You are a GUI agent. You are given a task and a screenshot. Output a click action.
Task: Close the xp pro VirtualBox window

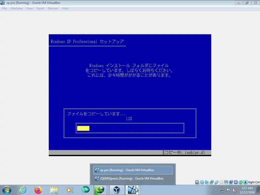[255, 3]
